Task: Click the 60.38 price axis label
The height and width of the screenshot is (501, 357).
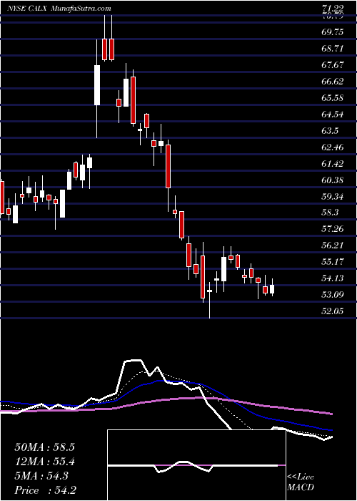Action: click(333, 180)
